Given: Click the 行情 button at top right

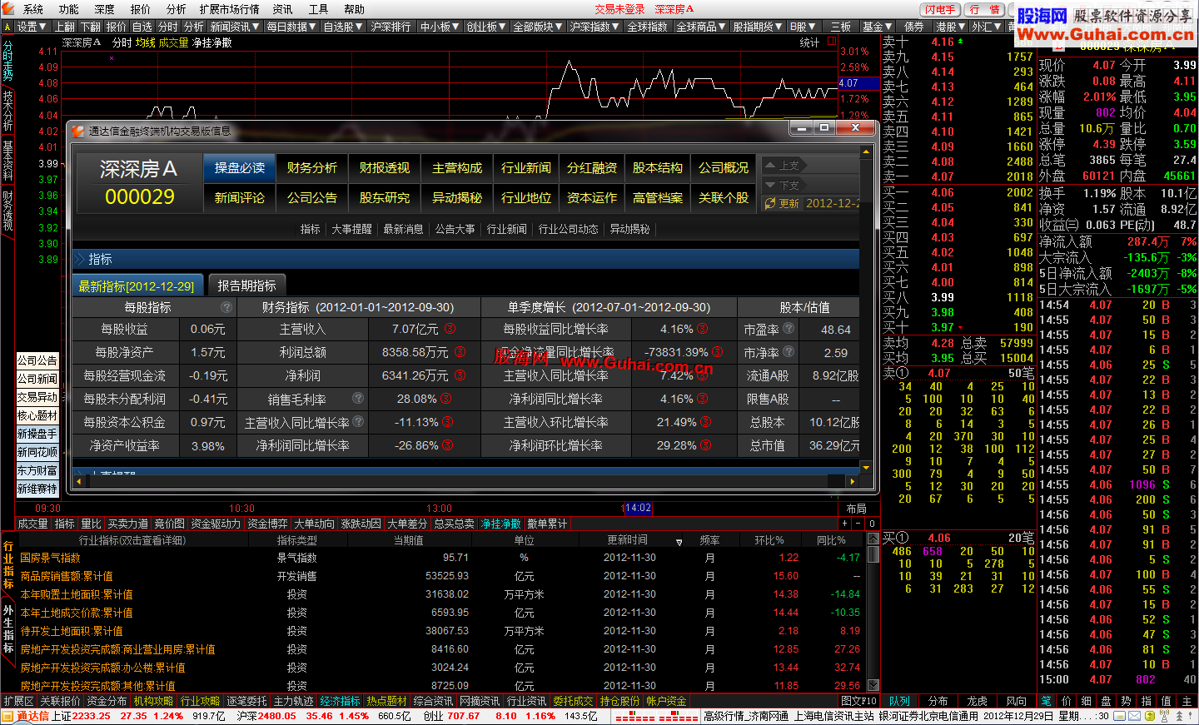Looking at the screenshot, I should click(x=986, y=9).
